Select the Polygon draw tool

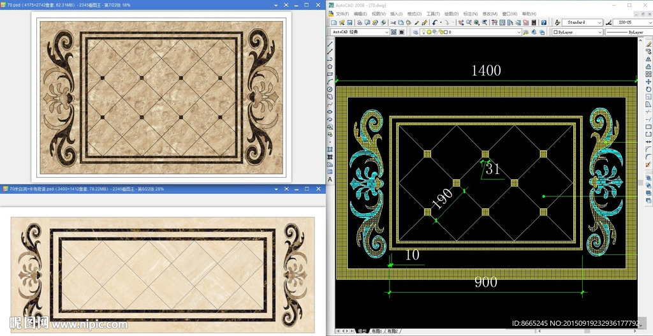330,66
